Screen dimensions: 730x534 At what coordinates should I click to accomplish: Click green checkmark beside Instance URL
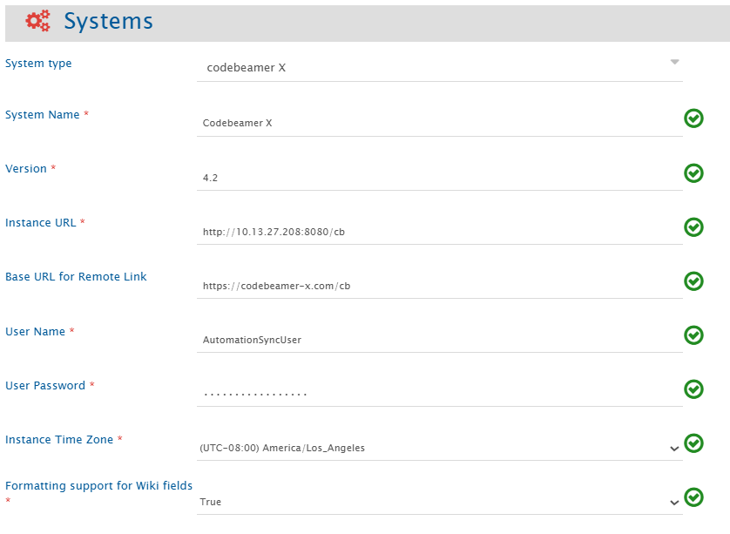(x=693, y=227)
